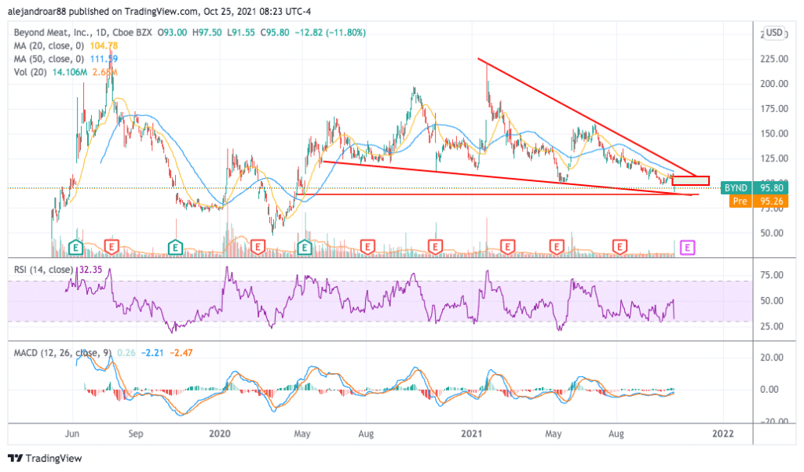This screenshot has height=472, width=804.
Task: Click the Jun label on time axis
Action: point(72,434)
